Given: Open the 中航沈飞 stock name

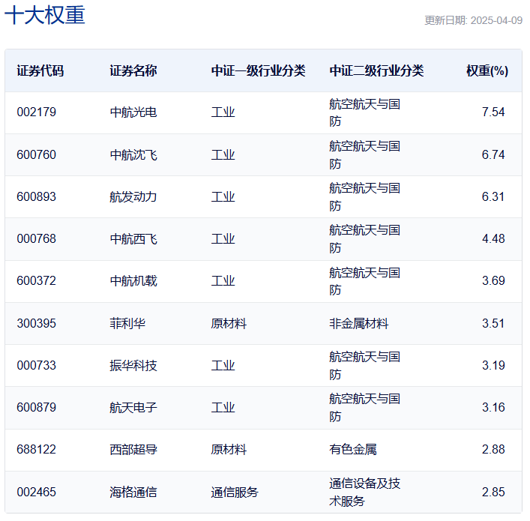Looking at the screenshot, I should tap(133, 155).
